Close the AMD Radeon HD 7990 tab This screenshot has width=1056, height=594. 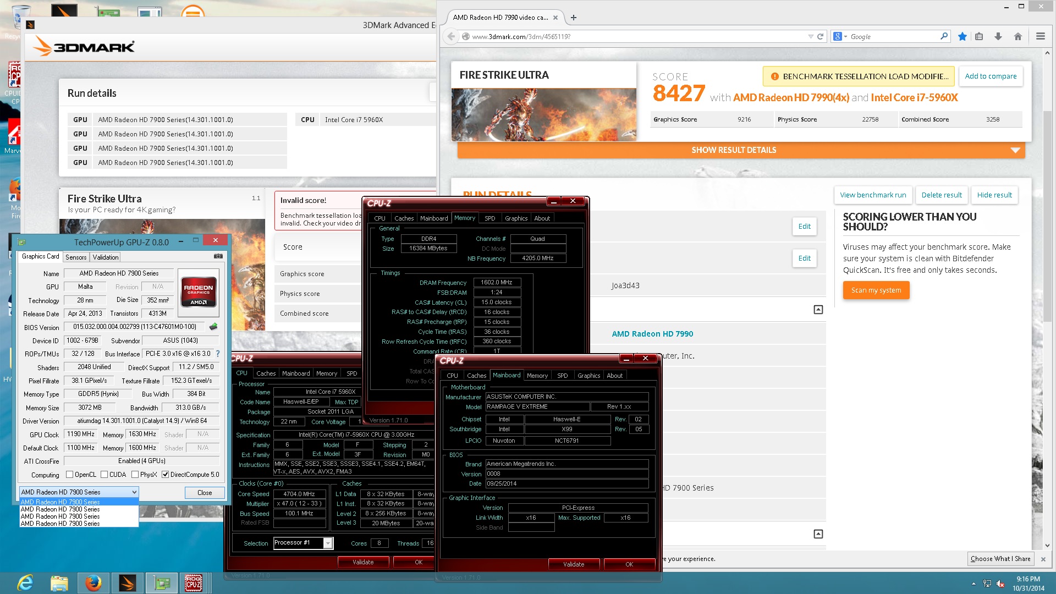pyautogui.click(x=555, y=18)
